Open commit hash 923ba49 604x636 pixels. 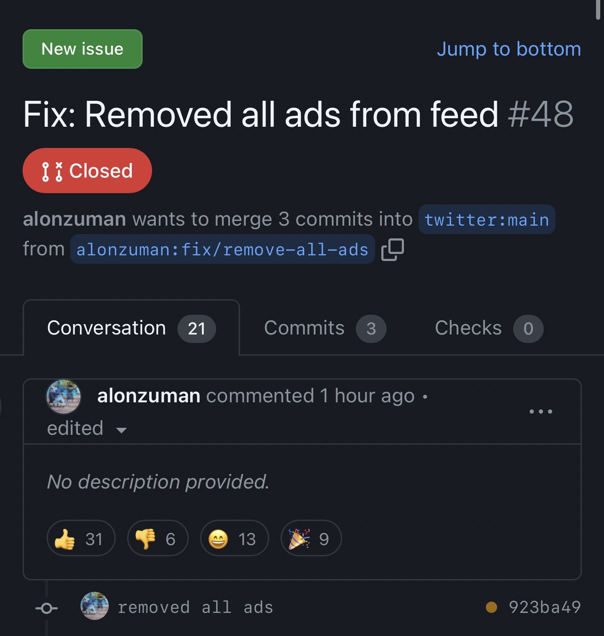(545, 607)
